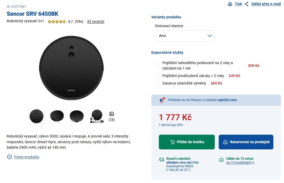This screenshot has height=183, width=284.
Task: Open the Dokovací stanice dropdown set to Ano
Action: pyautogui.click(x=184, y=36)
